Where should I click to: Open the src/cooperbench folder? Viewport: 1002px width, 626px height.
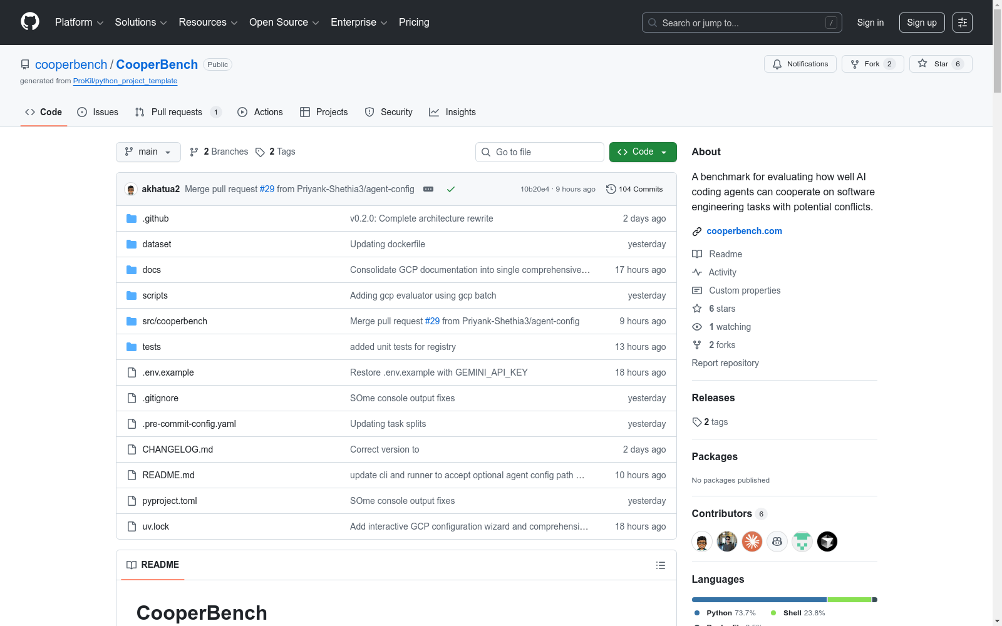175,321
